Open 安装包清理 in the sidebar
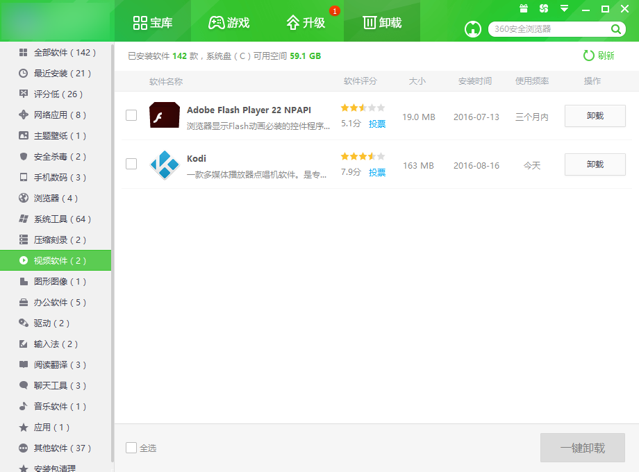639x472 pixels. tap(56, 468)
